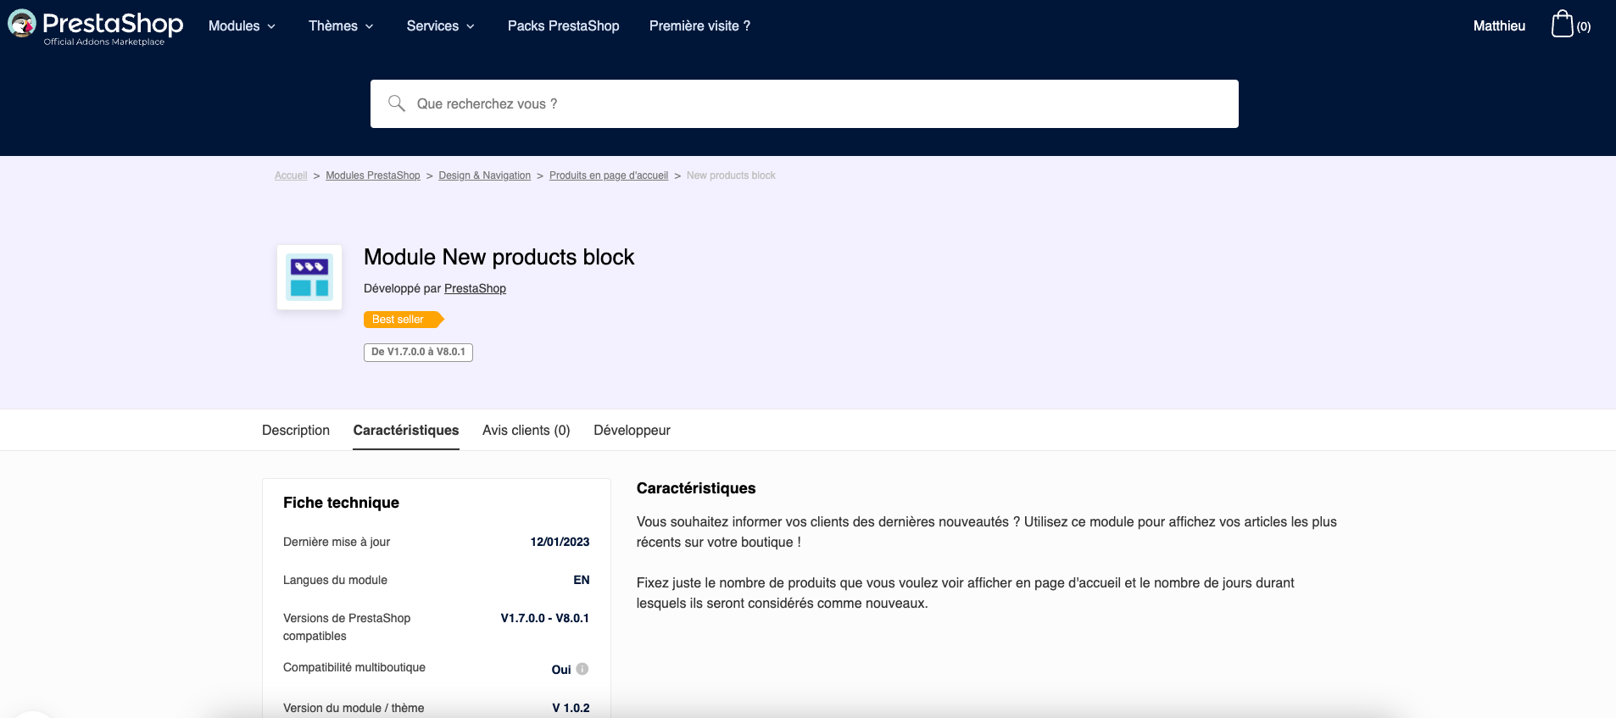Click the New products block breadcrumb text

coord(731,175)
